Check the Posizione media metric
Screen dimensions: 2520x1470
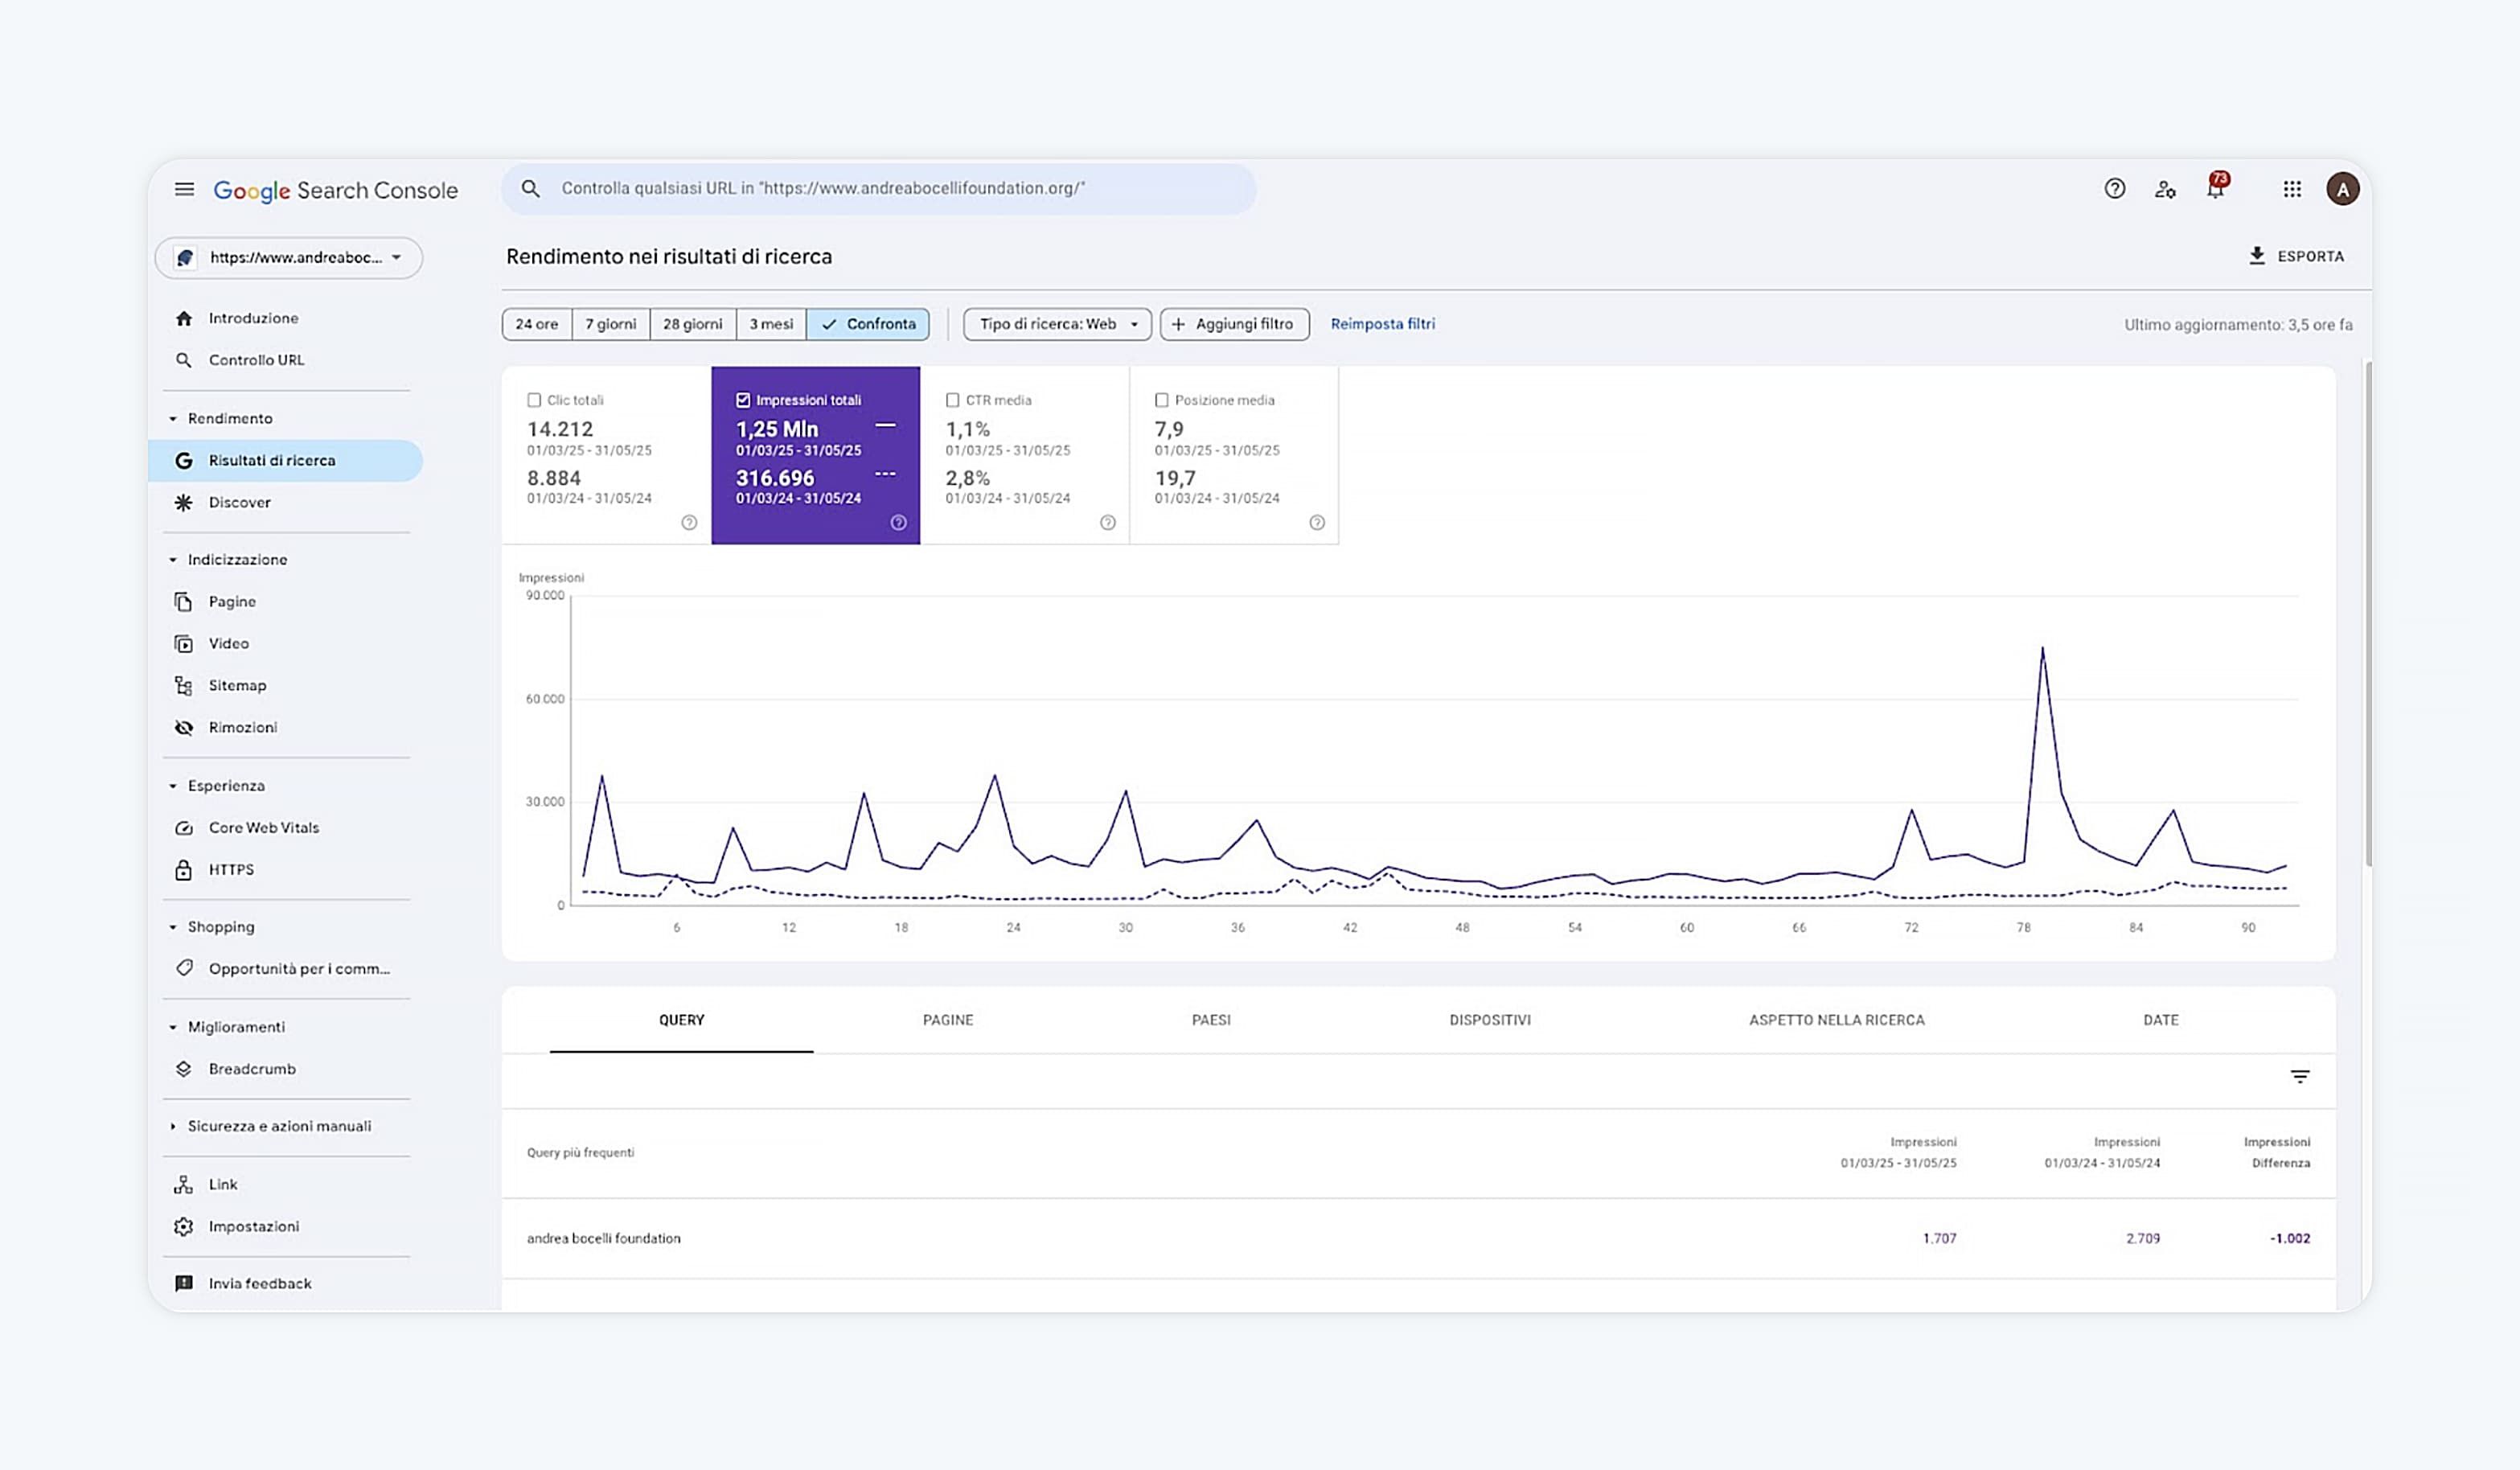pos(1162,400)
